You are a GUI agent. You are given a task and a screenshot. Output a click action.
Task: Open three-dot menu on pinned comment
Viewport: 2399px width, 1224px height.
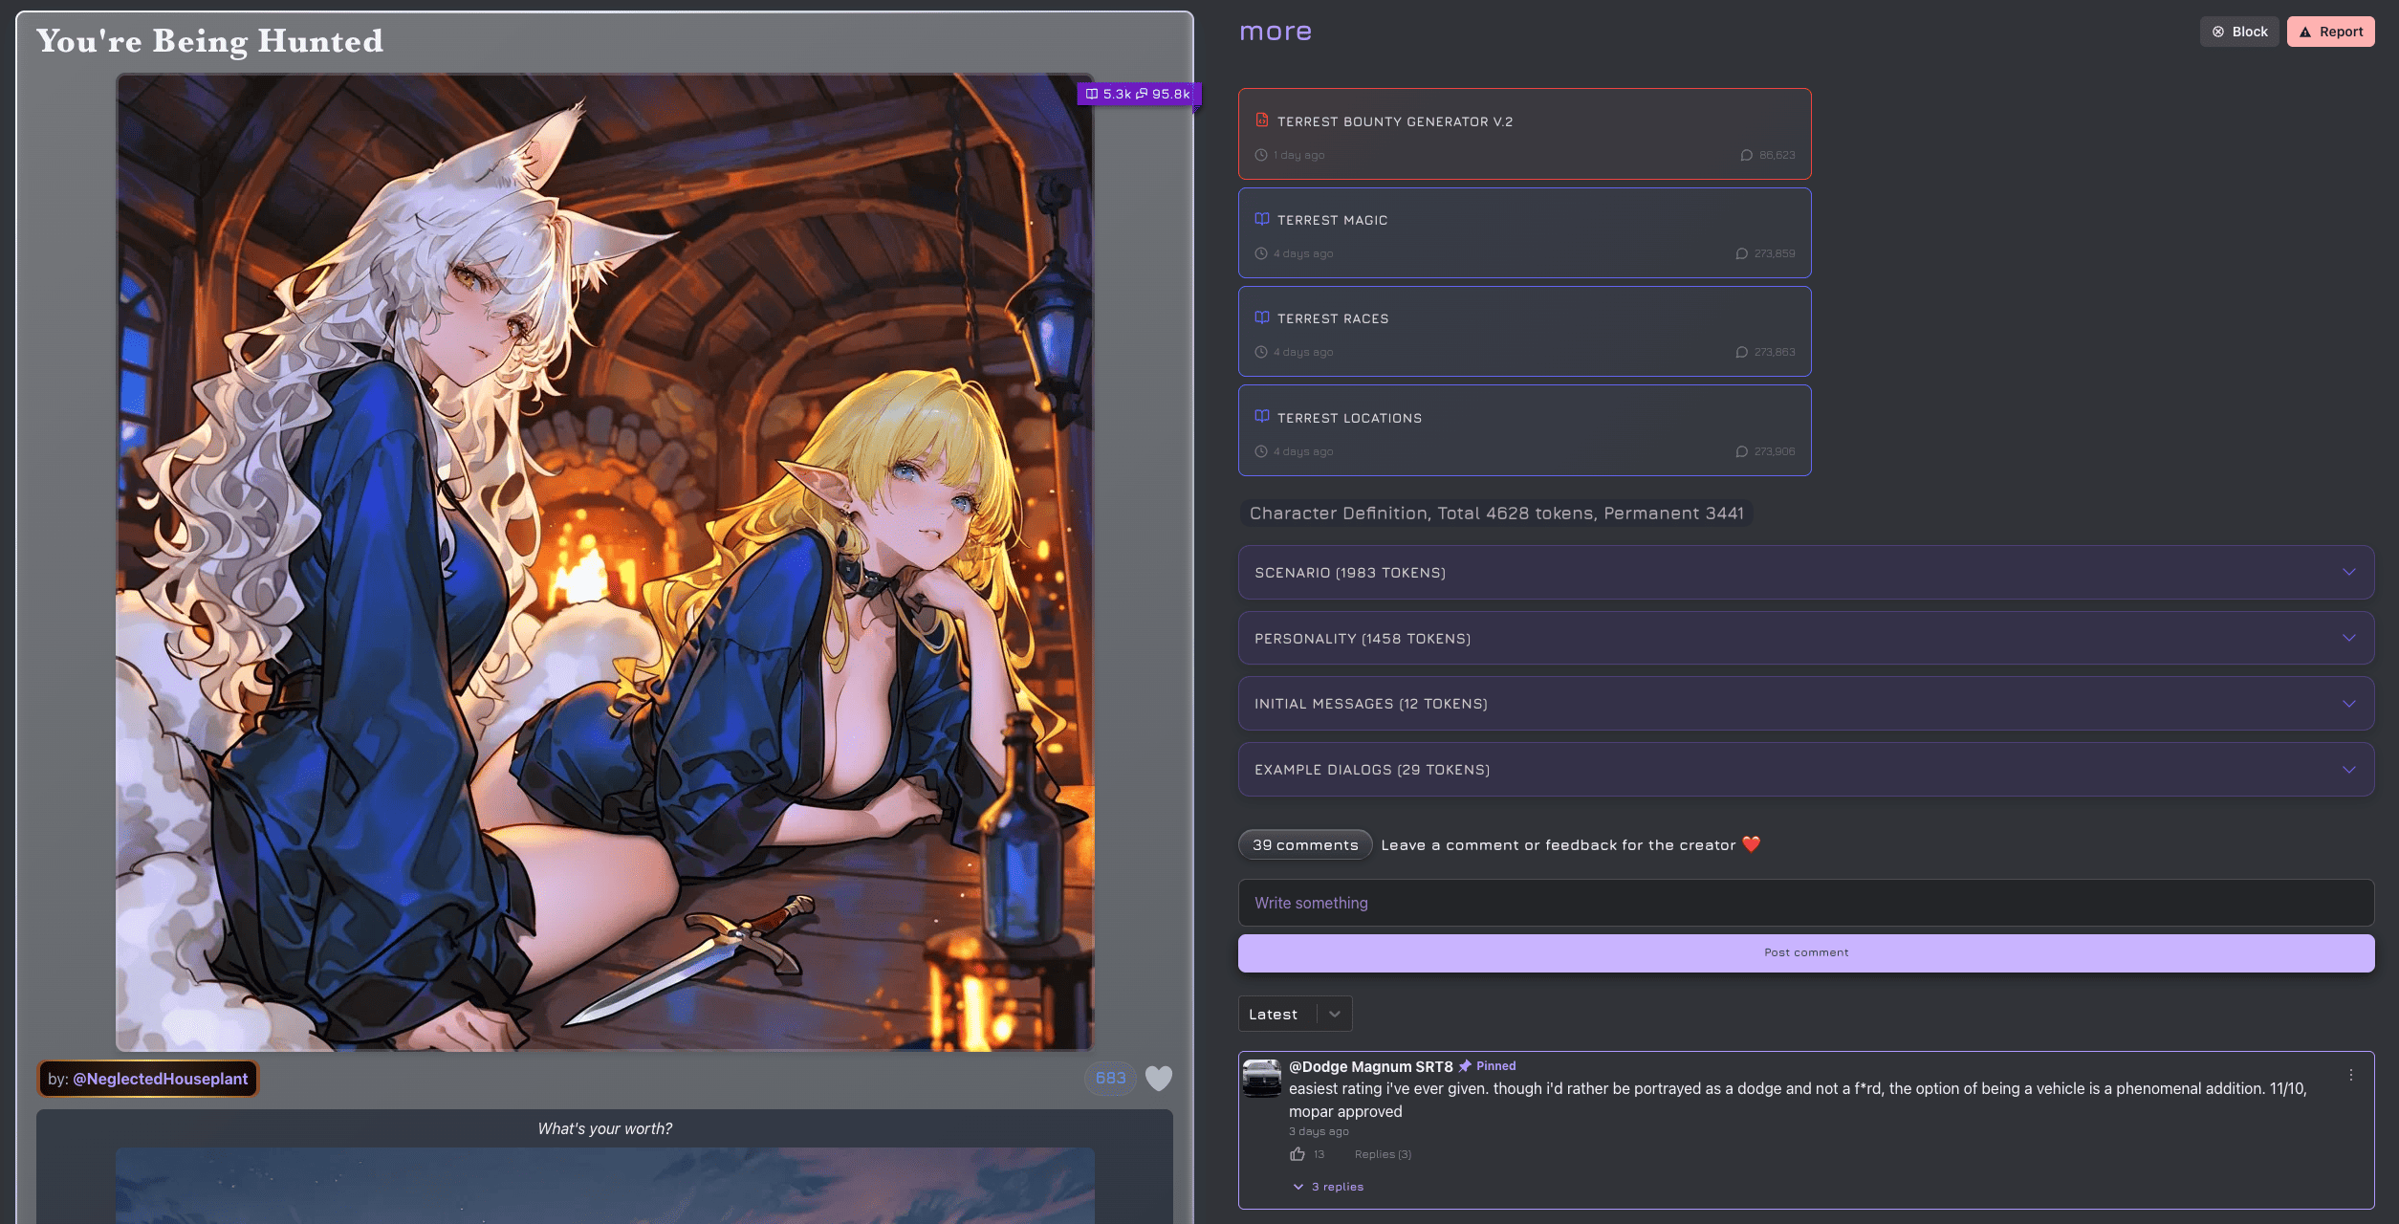[2350, 1075]
